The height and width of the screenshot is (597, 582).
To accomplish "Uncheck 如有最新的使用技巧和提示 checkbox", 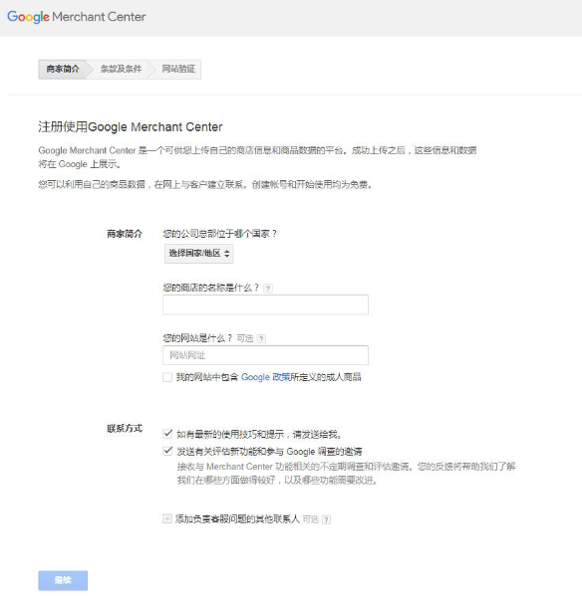I will 167,433.
